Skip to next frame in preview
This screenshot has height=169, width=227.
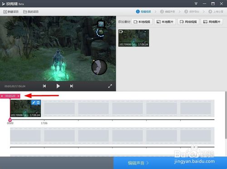tap(72, 86)
